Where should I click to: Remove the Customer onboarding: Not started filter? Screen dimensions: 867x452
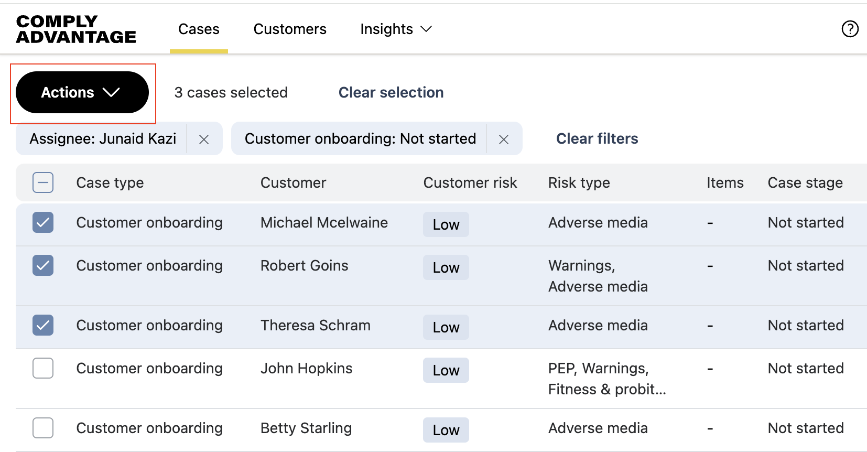point(504,139)
